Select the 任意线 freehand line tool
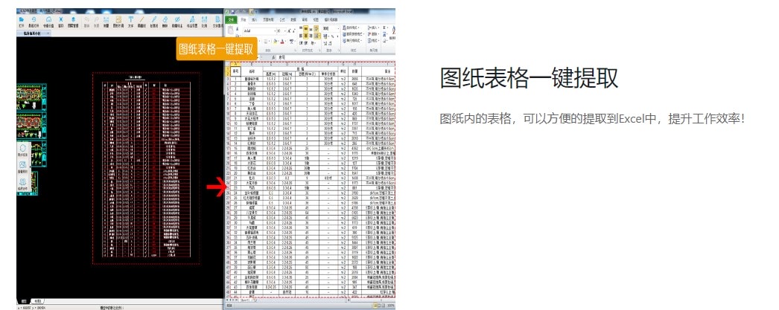The image size is (779, 310). point(154,22)
